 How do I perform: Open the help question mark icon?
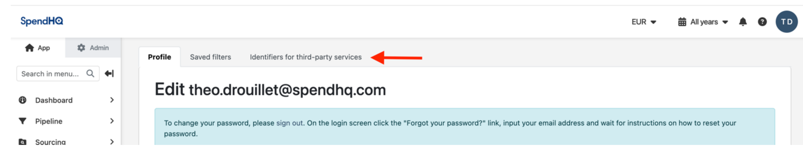pos(762,22)
